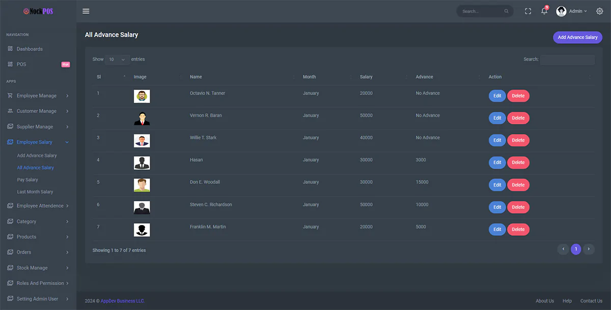Click Octavio N. Tanner's profile image
The width and height of the screenshot is (611, 310).
point(142,96)
